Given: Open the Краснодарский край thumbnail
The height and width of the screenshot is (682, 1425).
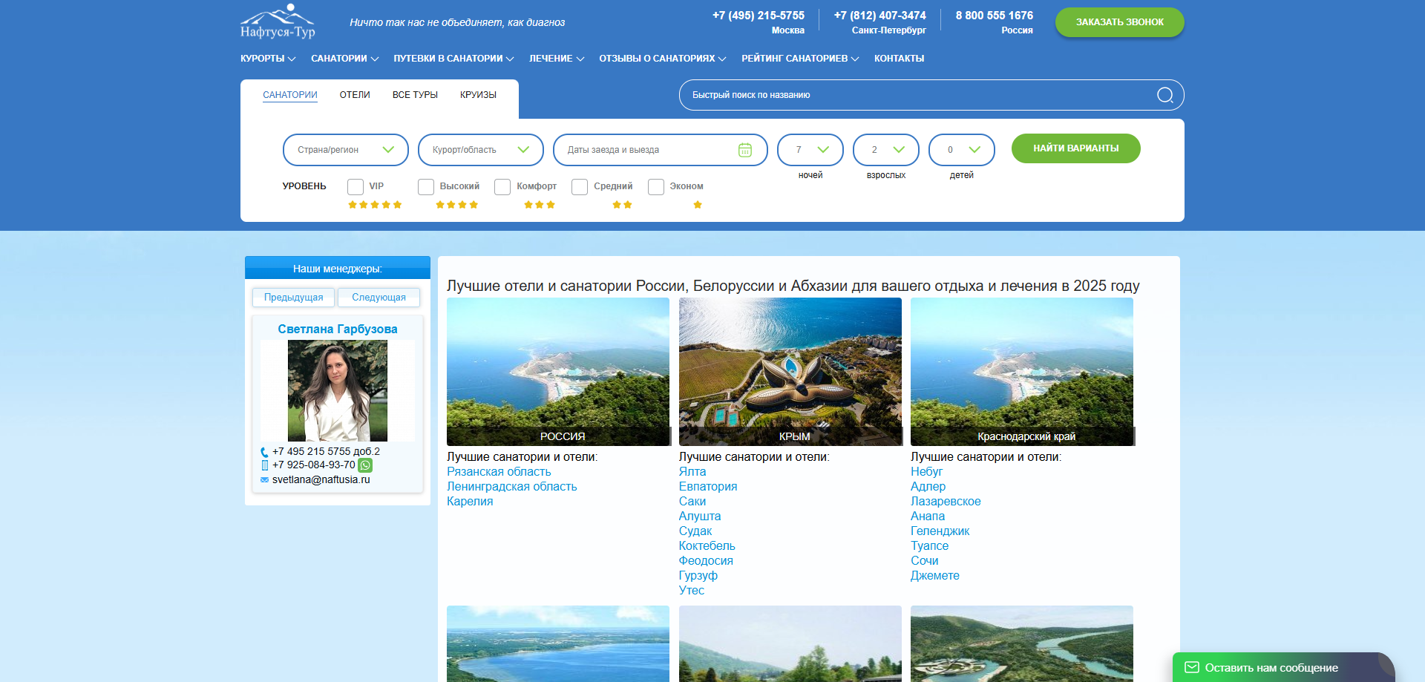Looking at the screenshot, I should [1022, 372].
